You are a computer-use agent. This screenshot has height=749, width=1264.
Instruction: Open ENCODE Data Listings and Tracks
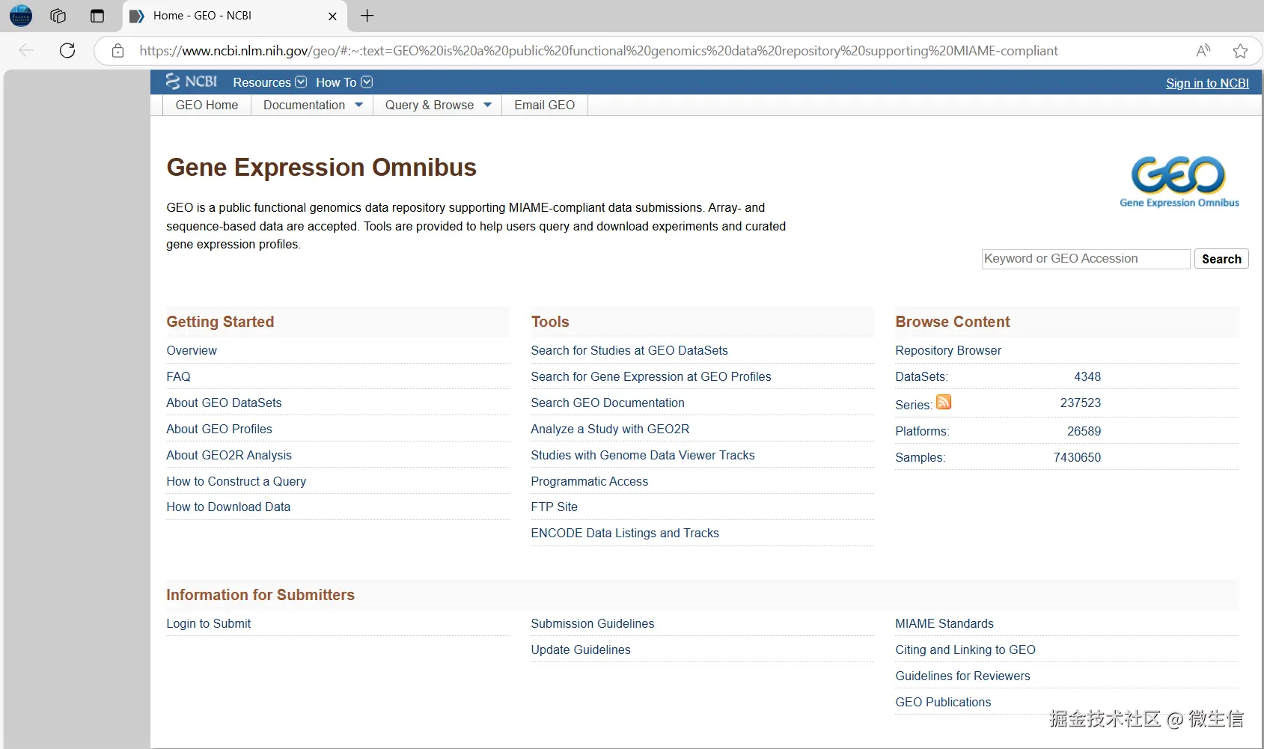click(625, 533)
